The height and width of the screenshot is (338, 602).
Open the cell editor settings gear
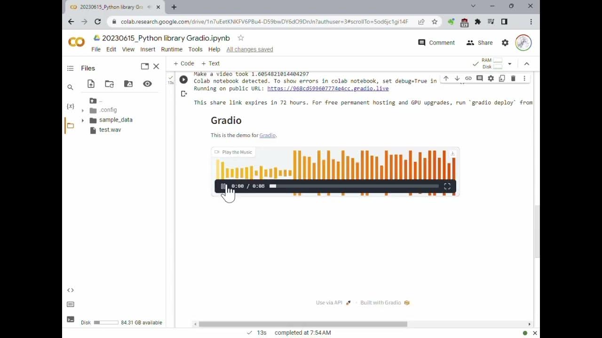(491, 78)
